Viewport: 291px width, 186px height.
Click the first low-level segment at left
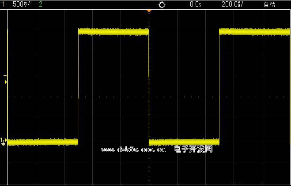click(43, 142)
